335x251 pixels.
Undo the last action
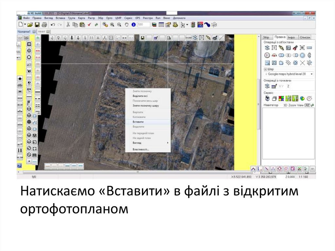[53, 25]
